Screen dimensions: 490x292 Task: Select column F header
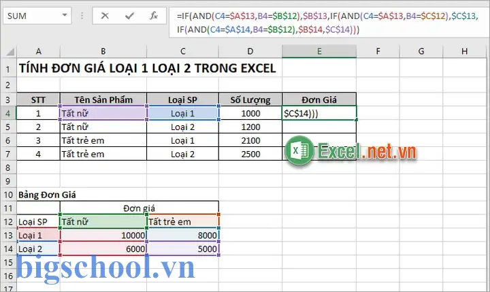[x=378, y=51]
